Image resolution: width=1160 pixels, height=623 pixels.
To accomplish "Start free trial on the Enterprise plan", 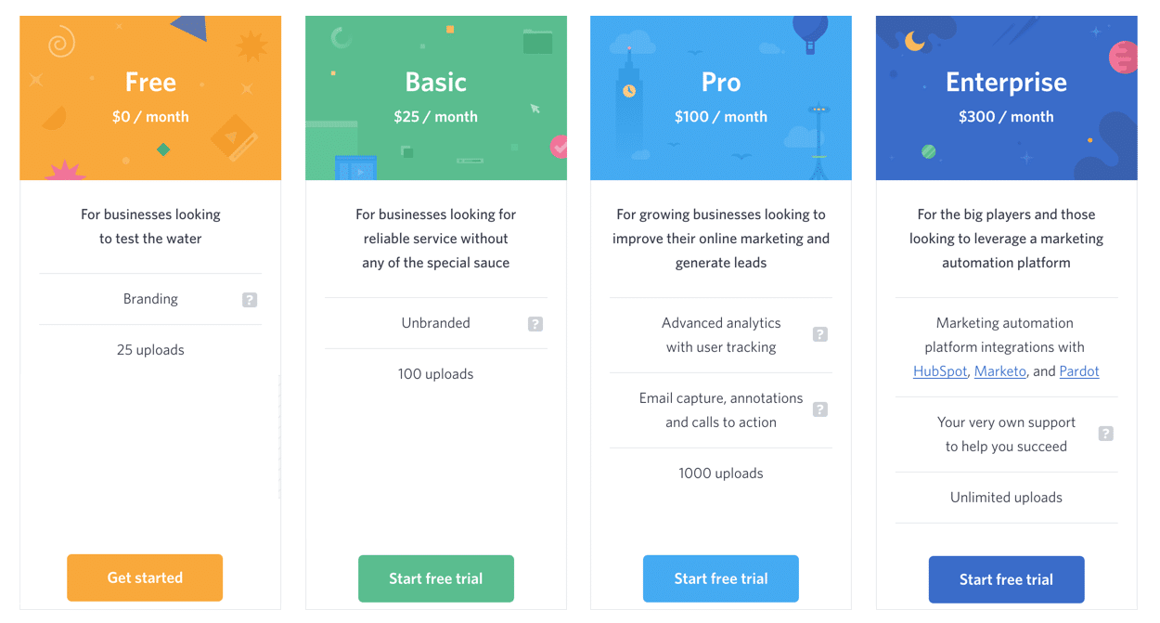I will 1006,578.
